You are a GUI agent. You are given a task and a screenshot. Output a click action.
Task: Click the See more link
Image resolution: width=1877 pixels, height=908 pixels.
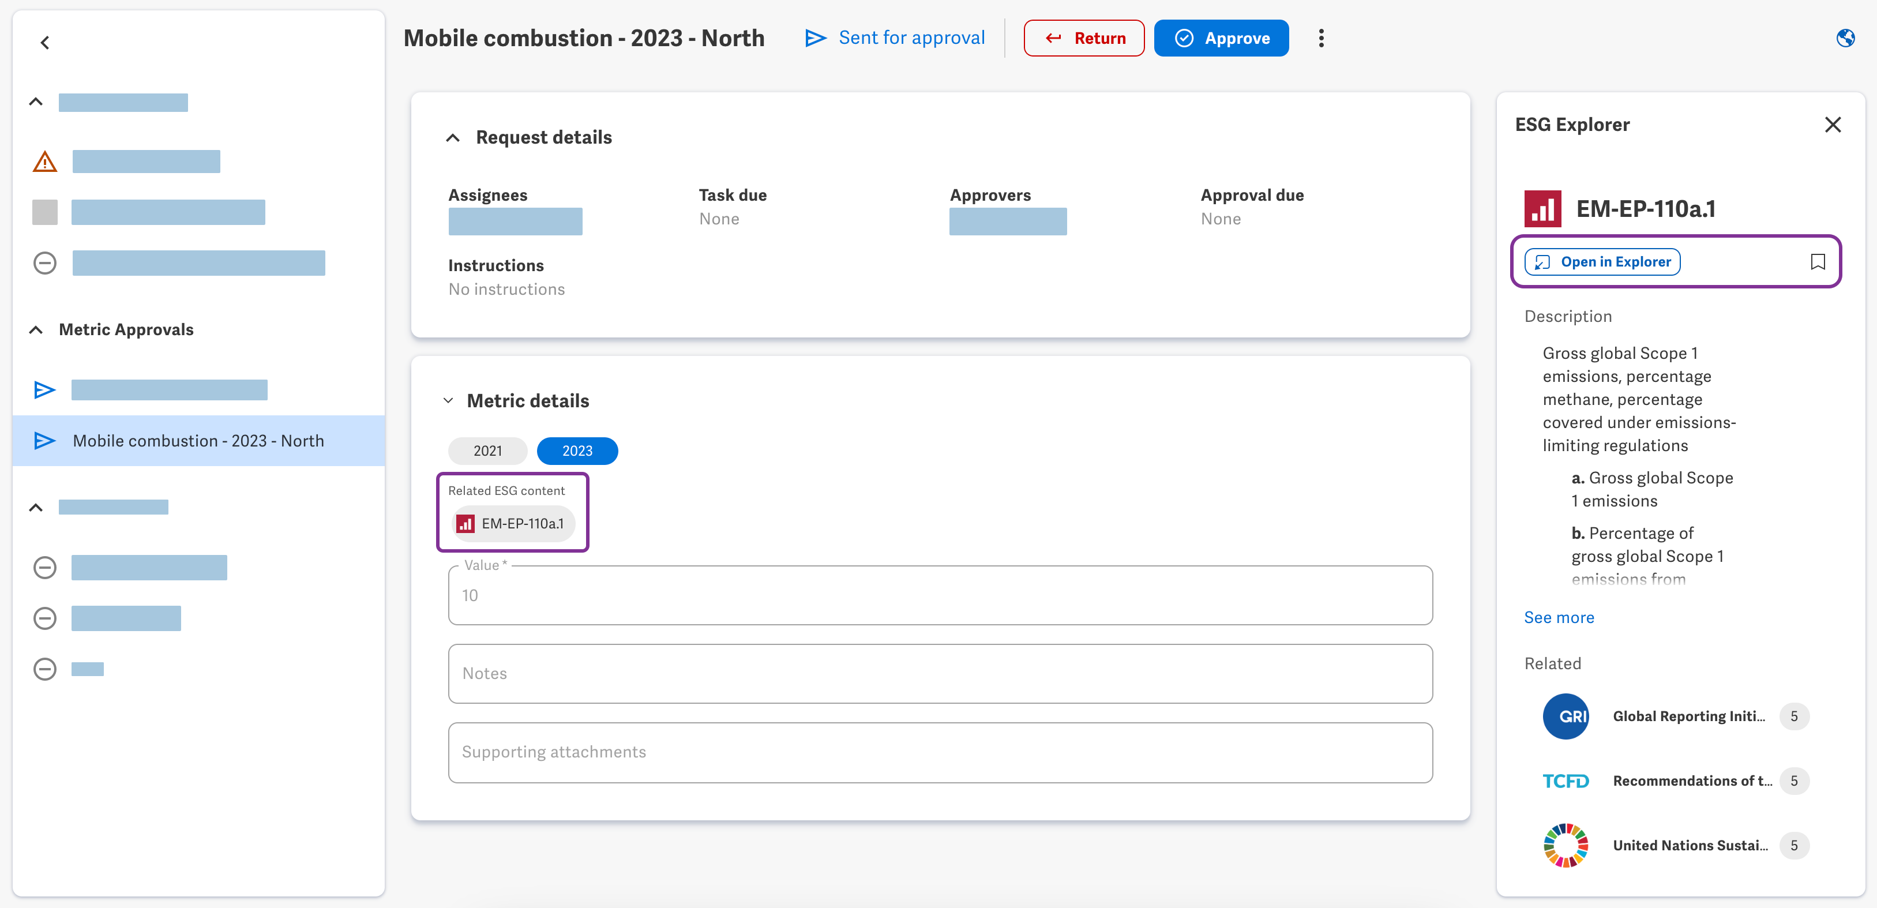(x=1559, y=617)
